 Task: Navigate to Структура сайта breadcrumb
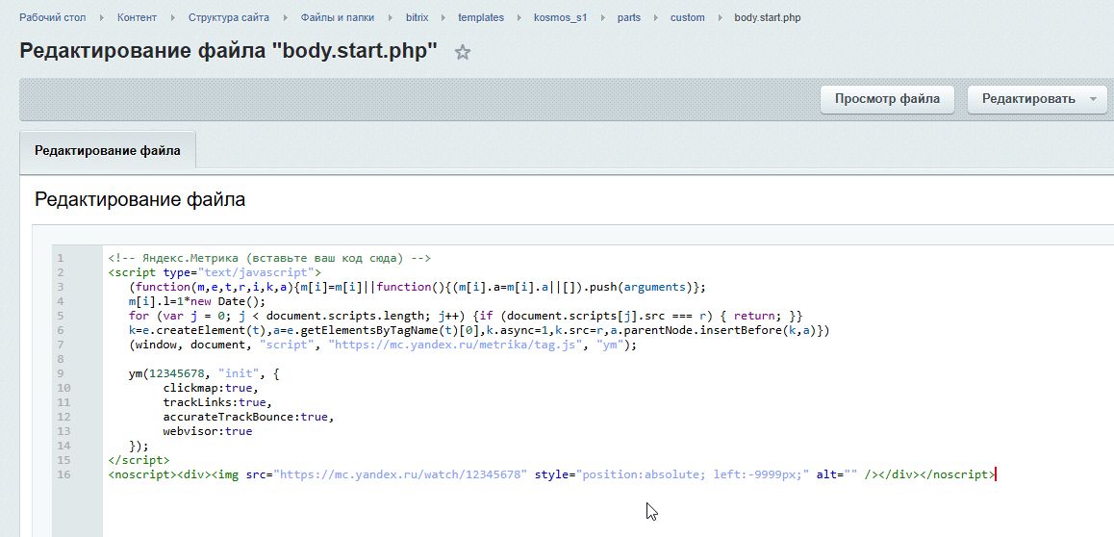coord(229,17)
